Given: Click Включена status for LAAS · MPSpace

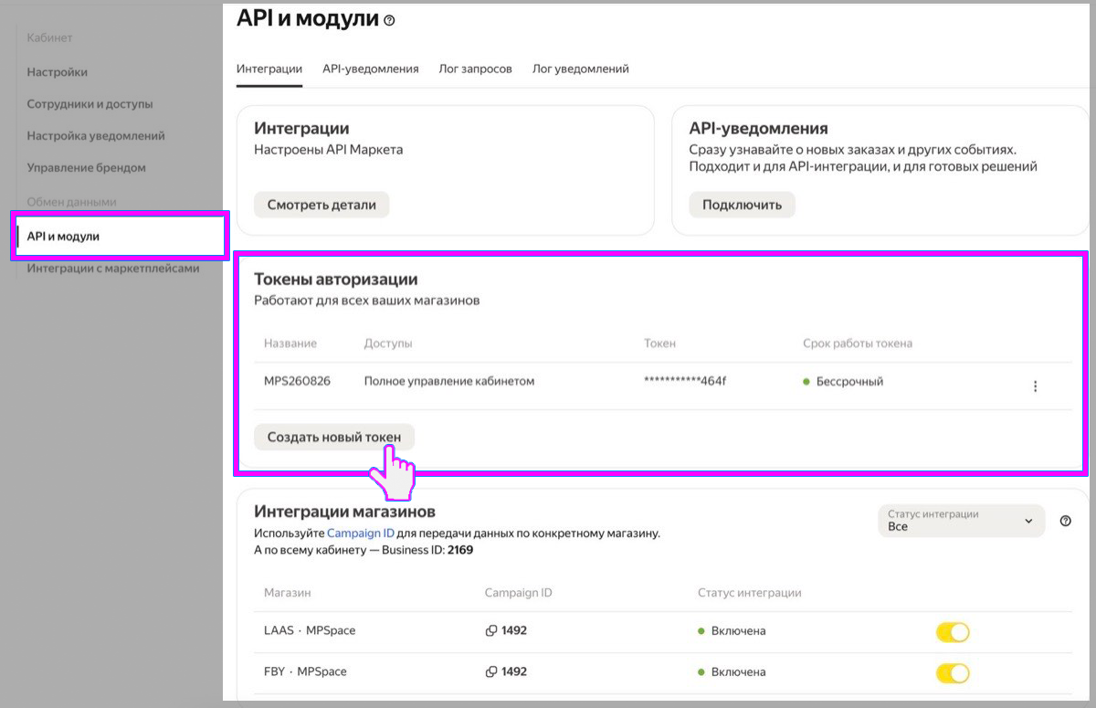Looking at the screenshot, I should click(x=738, y=630).
